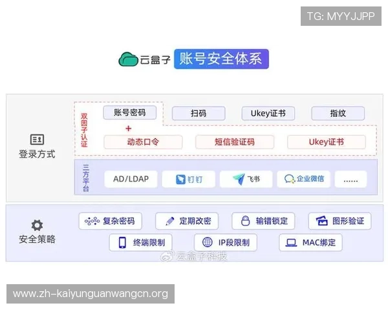Click the 飞书 platform name text
Image resolution: width=388 pixels, height=310 pixels.
click(253, 179)
